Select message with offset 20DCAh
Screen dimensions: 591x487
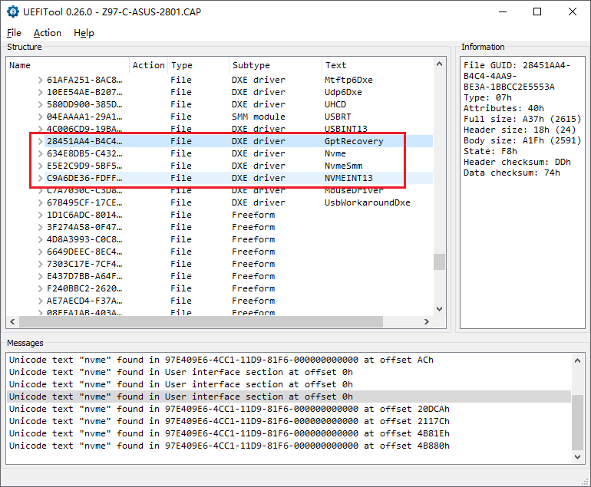[x=230, y=409]
